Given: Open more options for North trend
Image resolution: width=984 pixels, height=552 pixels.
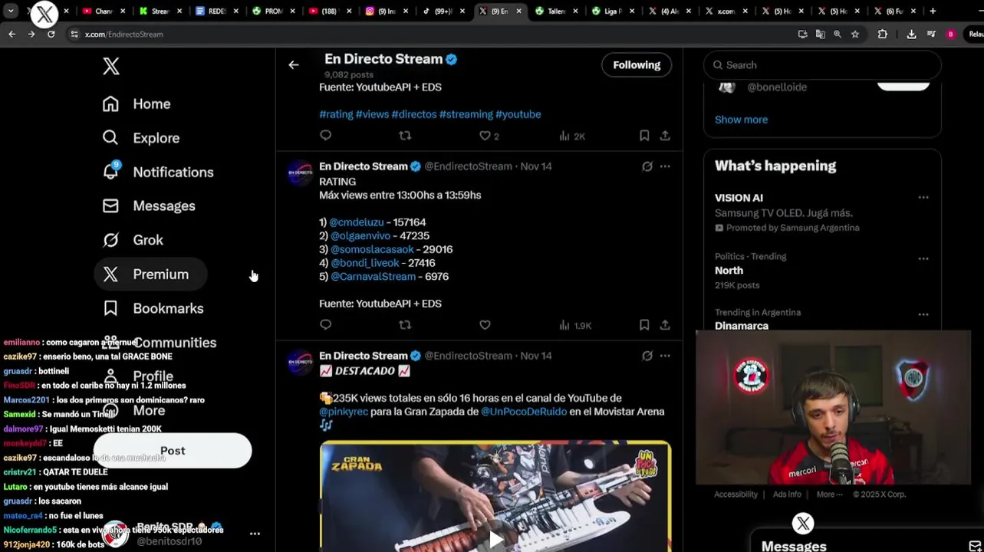Looking at the screenshot, I should (x=923, y=258).
